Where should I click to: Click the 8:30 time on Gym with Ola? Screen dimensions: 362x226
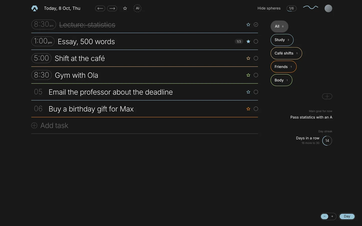41,75
